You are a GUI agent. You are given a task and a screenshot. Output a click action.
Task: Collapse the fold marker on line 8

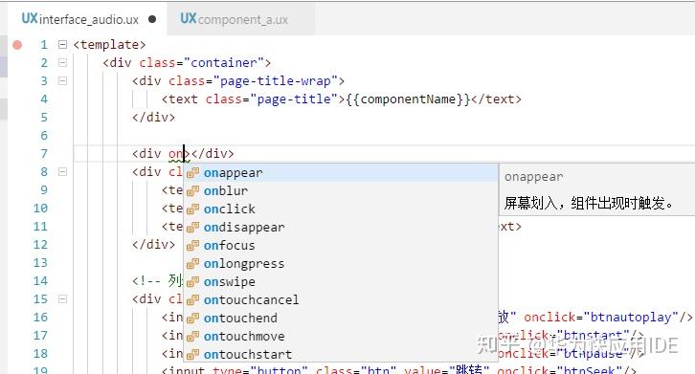(x=63, y=171)
